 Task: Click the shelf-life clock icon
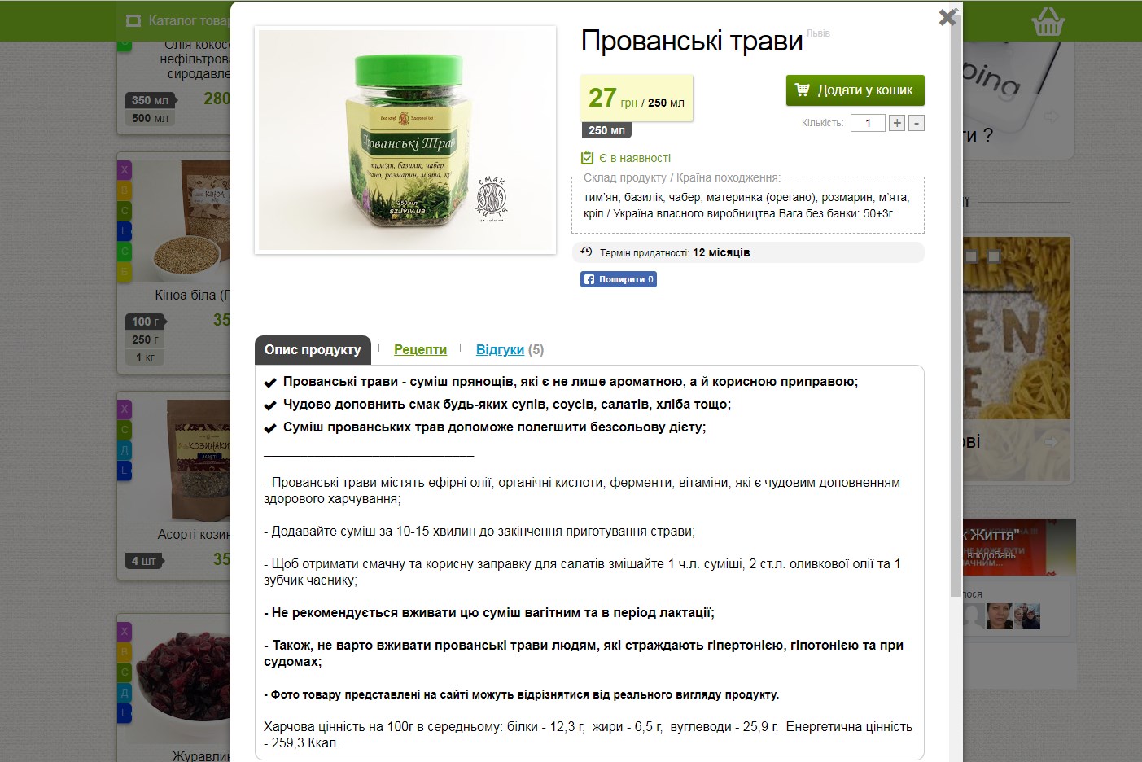[586, 252]
